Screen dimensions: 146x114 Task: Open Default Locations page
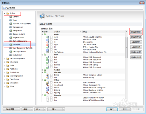pos(20,41)
